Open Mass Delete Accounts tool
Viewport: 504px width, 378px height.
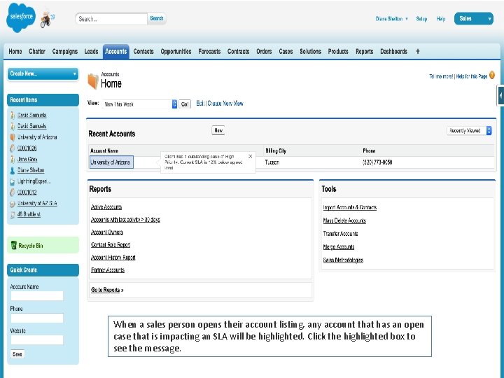[x=344, y=220]
